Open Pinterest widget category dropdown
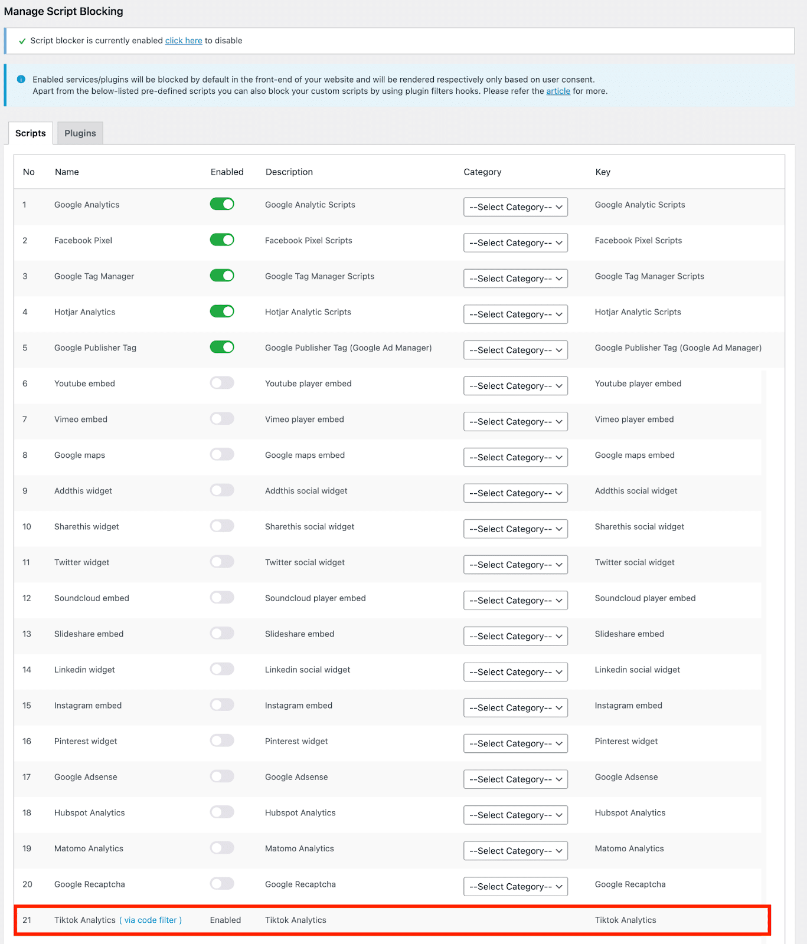 click(515, 743)
